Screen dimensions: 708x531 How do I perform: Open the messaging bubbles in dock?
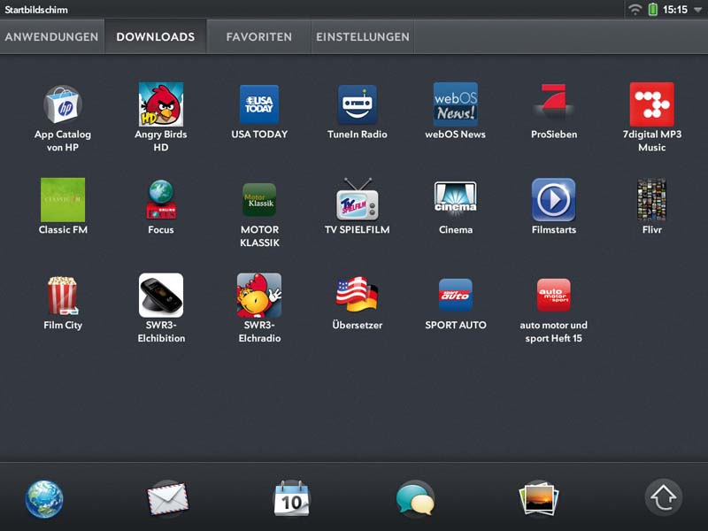pos(415,498)
